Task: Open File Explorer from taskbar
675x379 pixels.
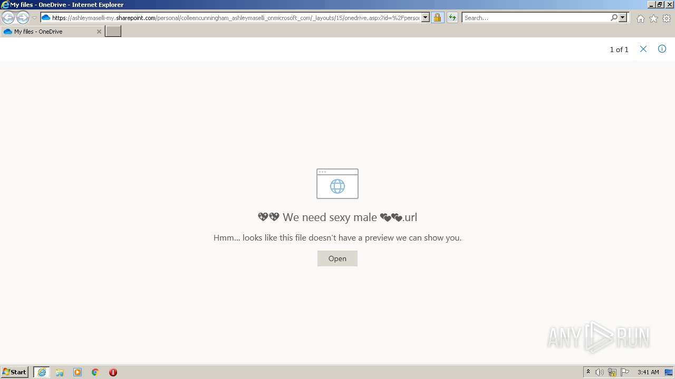Action: coord(60,372)
